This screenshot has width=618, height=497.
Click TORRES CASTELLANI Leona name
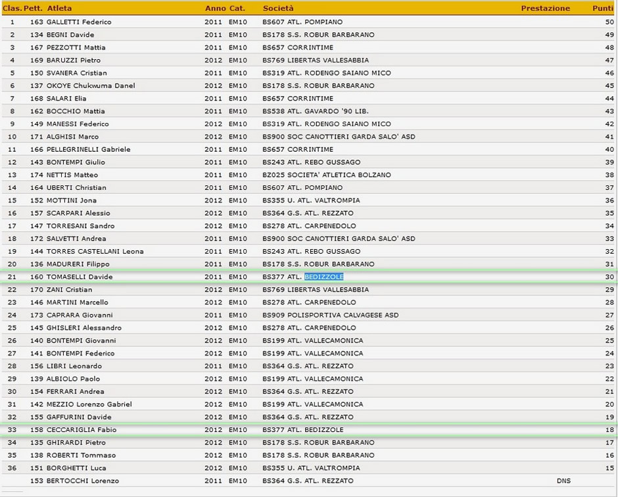[95, 251]
